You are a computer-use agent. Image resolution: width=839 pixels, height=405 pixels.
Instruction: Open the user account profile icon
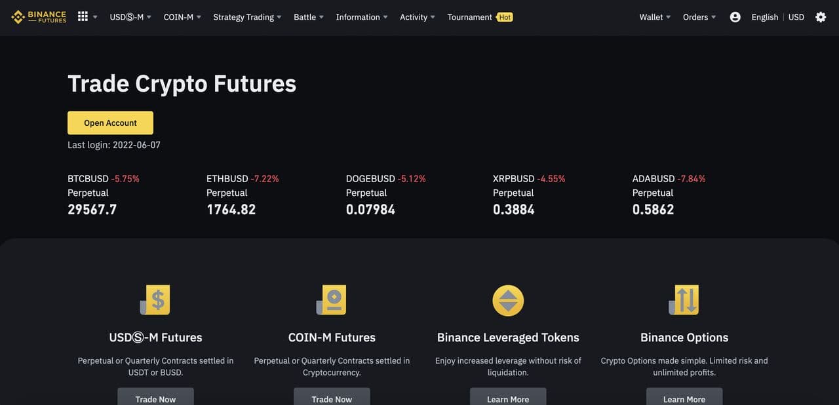tap(735, 17)
